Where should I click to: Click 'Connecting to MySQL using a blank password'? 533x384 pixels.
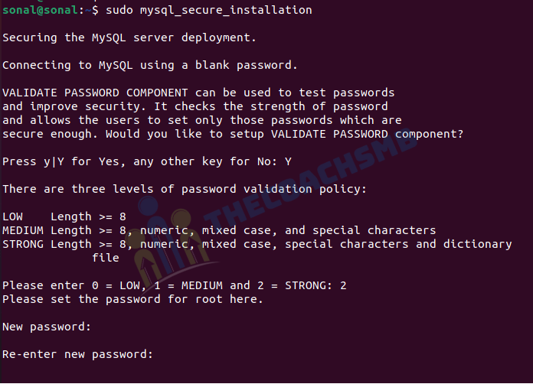coord(150,65)
